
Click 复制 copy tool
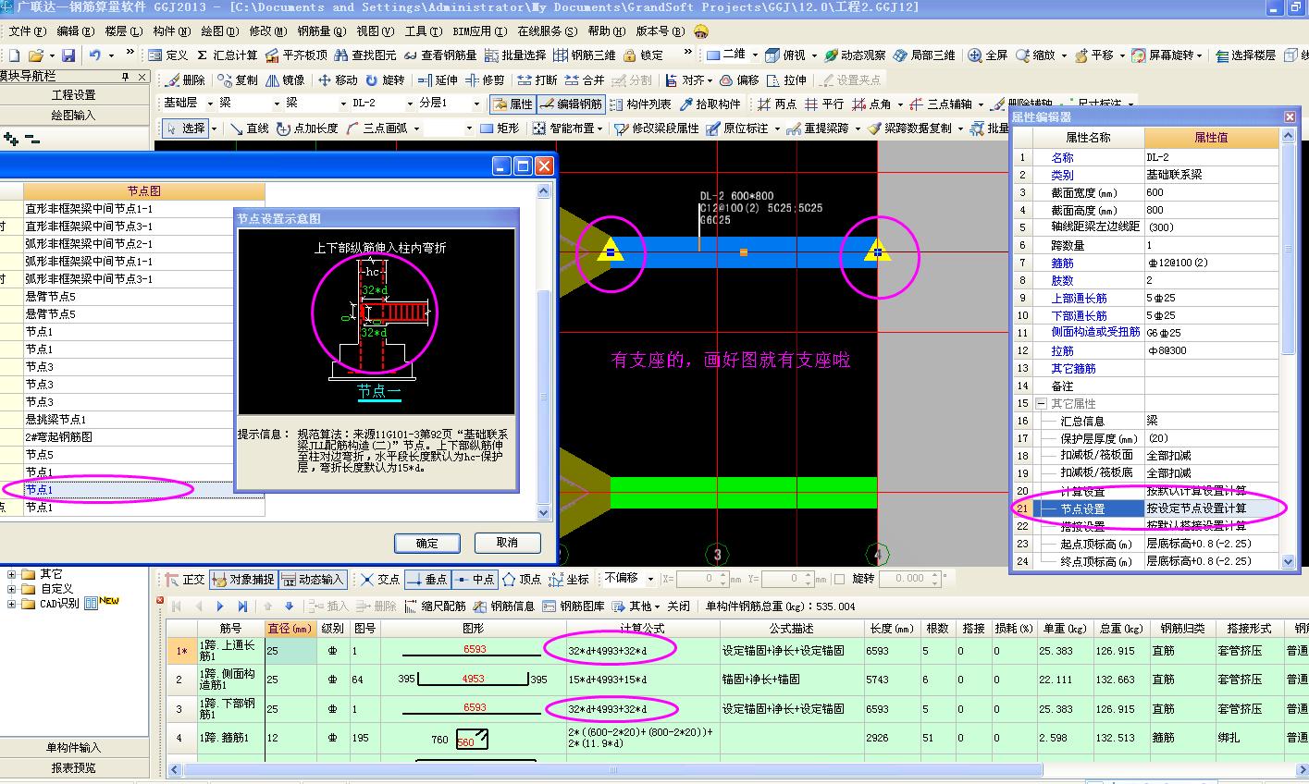[238, 80]
